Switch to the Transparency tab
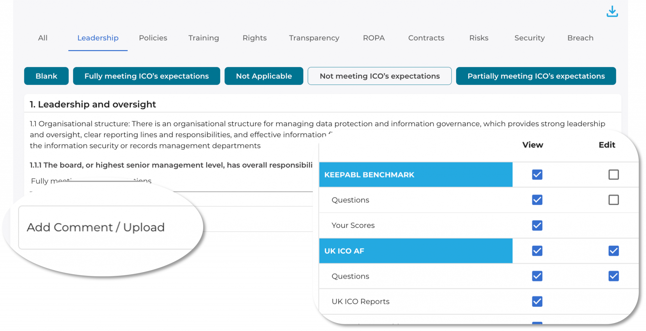Viewport: 646px width, 331px height. click(314, 38)
